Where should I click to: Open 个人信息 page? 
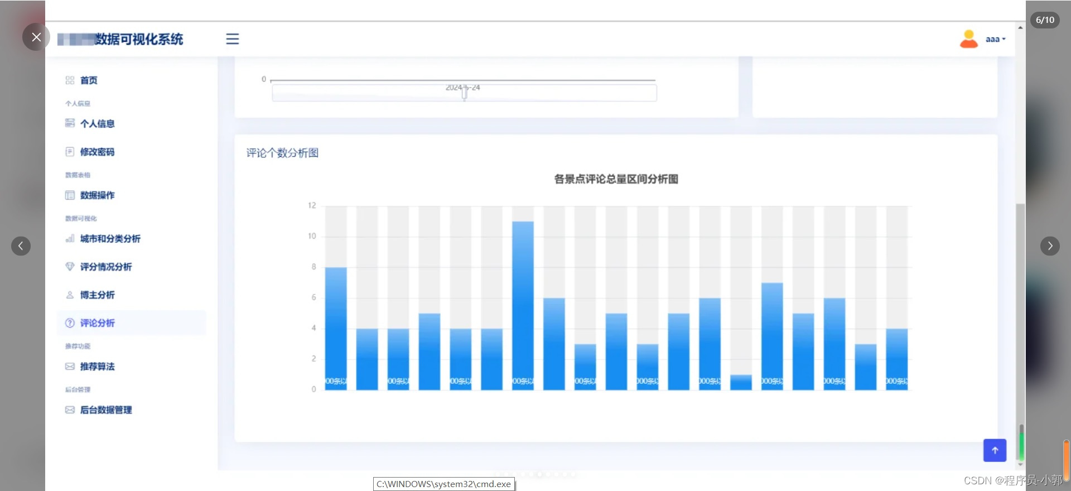click(x=97, y=124)
